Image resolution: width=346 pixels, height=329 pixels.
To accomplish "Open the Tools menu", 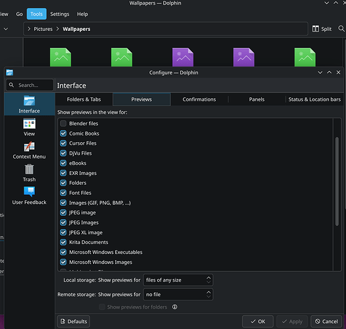I will (37, 14).
